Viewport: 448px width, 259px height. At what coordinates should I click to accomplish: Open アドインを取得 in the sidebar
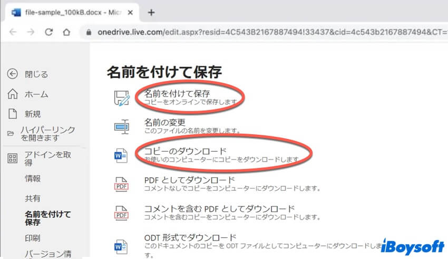pos(48,158)
